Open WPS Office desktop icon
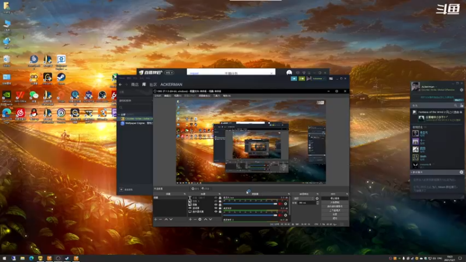Viewport: 466px width, 262px height. [20, 96]
